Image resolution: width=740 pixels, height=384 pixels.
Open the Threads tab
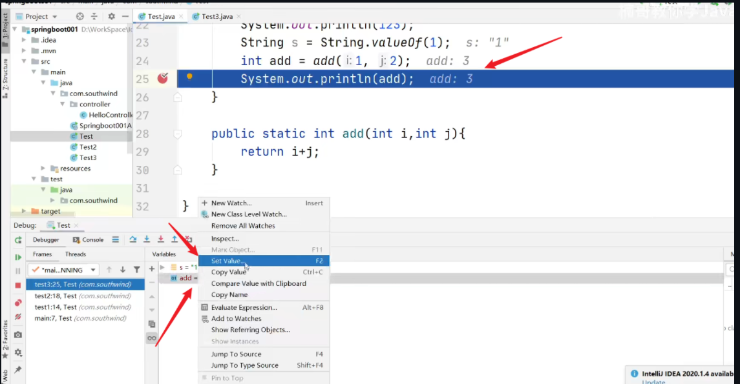coord(76,254)
